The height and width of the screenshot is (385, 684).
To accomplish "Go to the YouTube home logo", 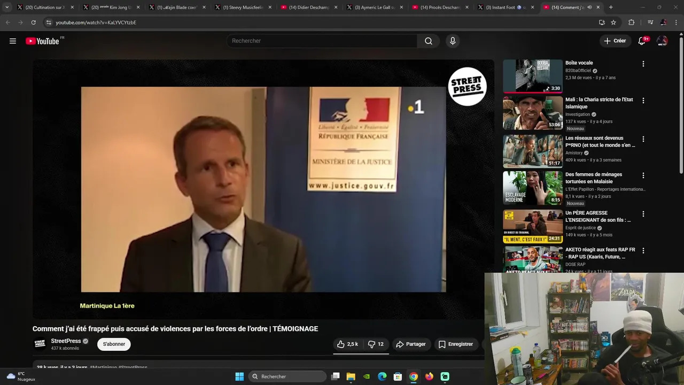I will pyautogui.click(x=42, y=41).
